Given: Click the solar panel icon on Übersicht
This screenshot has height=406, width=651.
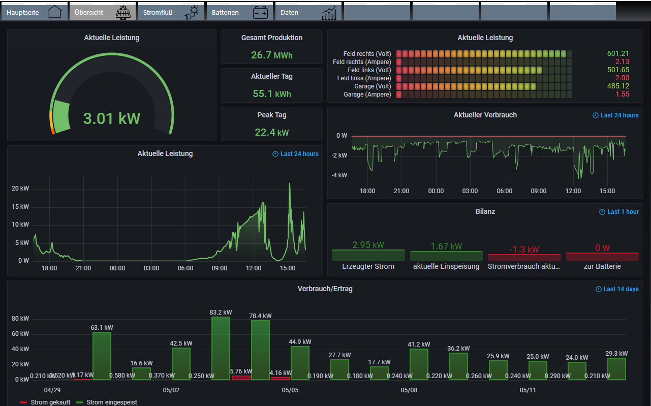Looking at the screenshot, I should tap(122, 12).
